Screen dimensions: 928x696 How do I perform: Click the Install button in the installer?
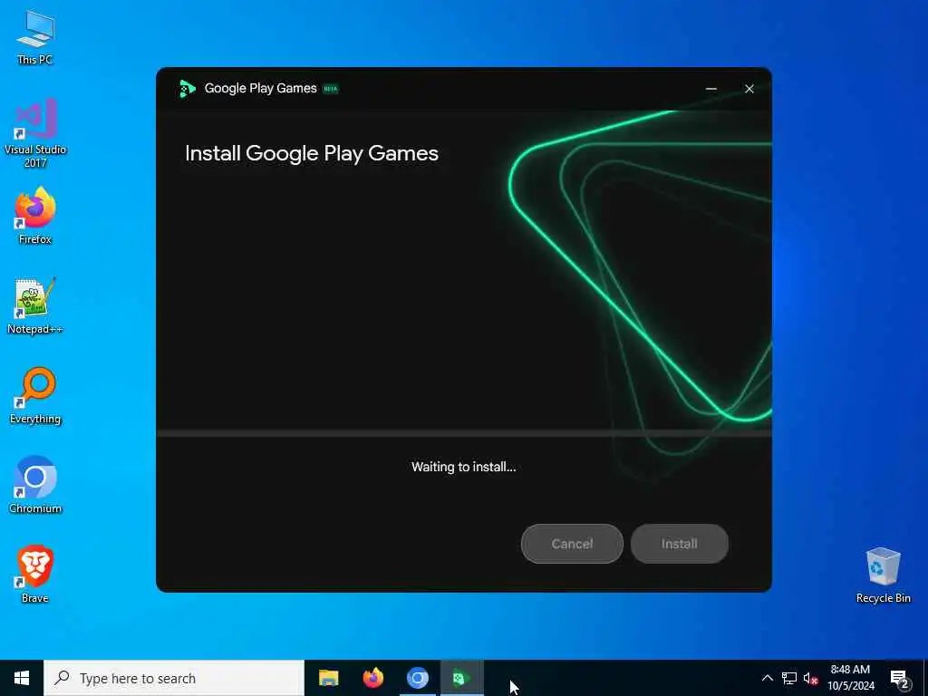pyautogui.click(x=679, y=544)
